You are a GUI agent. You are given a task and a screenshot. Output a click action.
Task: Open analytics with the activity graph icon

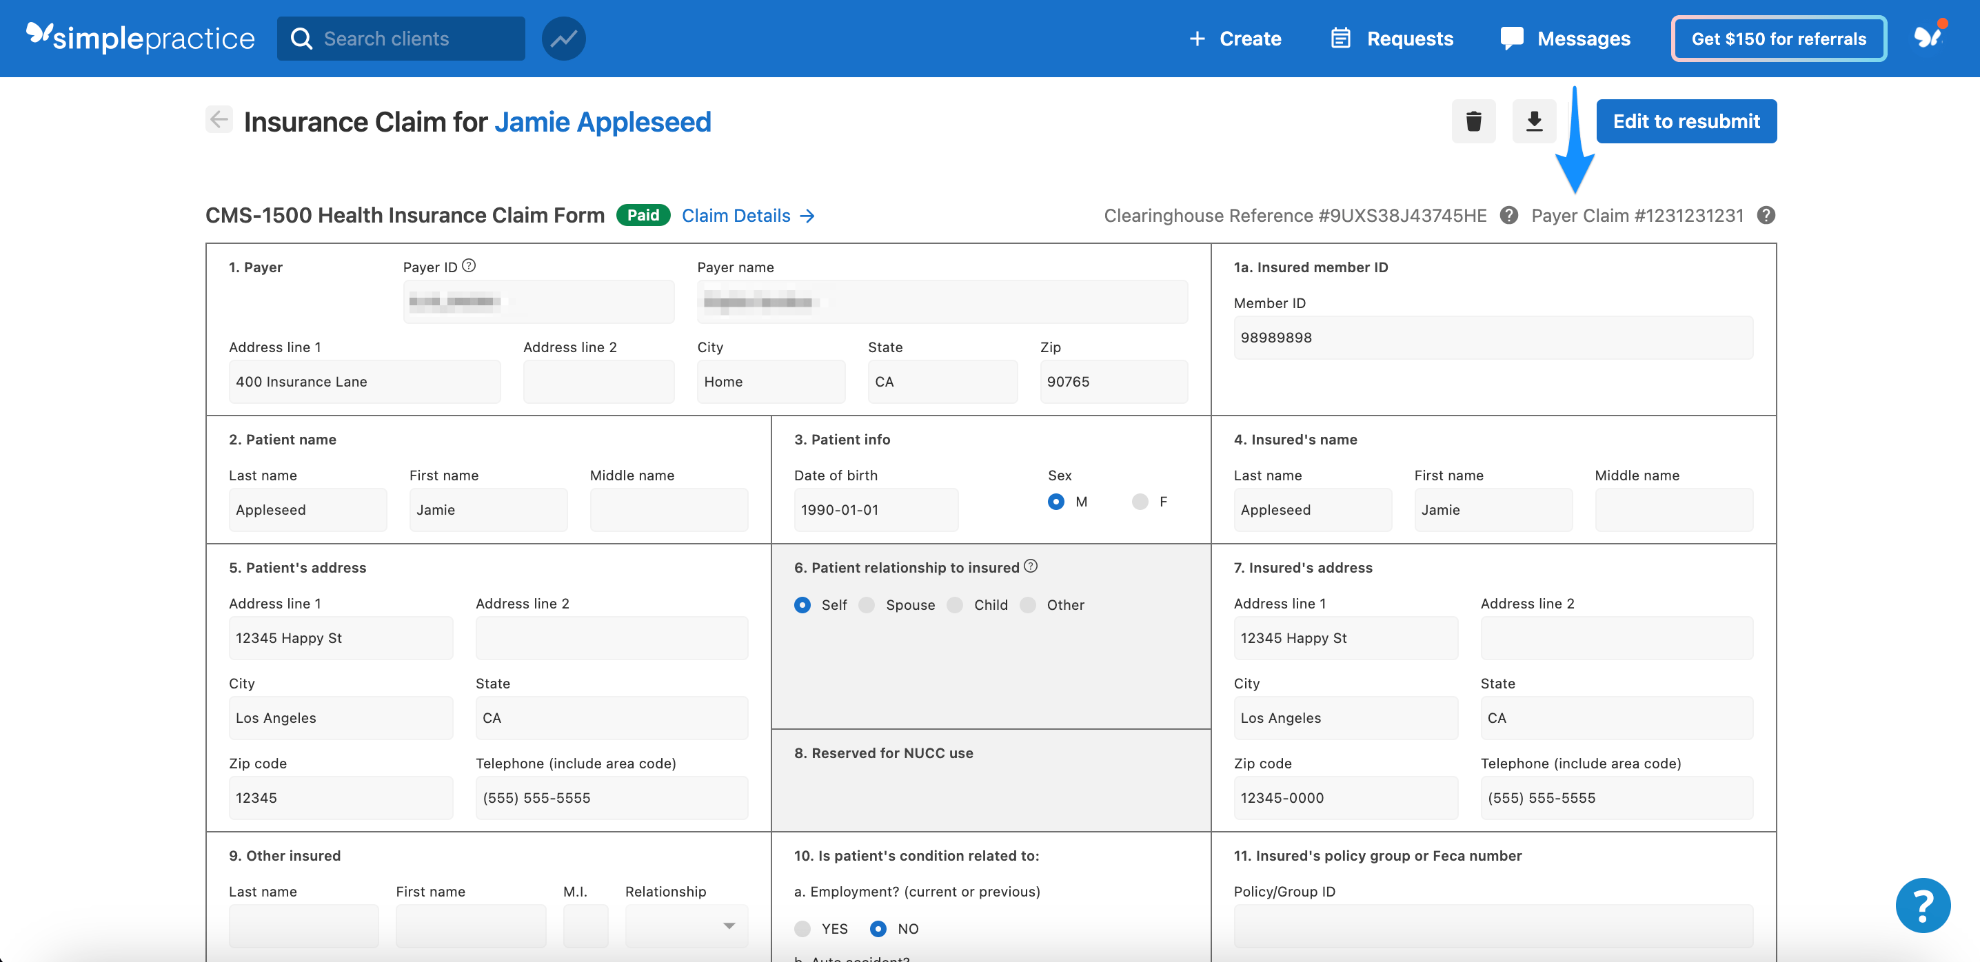click(563, 39)
